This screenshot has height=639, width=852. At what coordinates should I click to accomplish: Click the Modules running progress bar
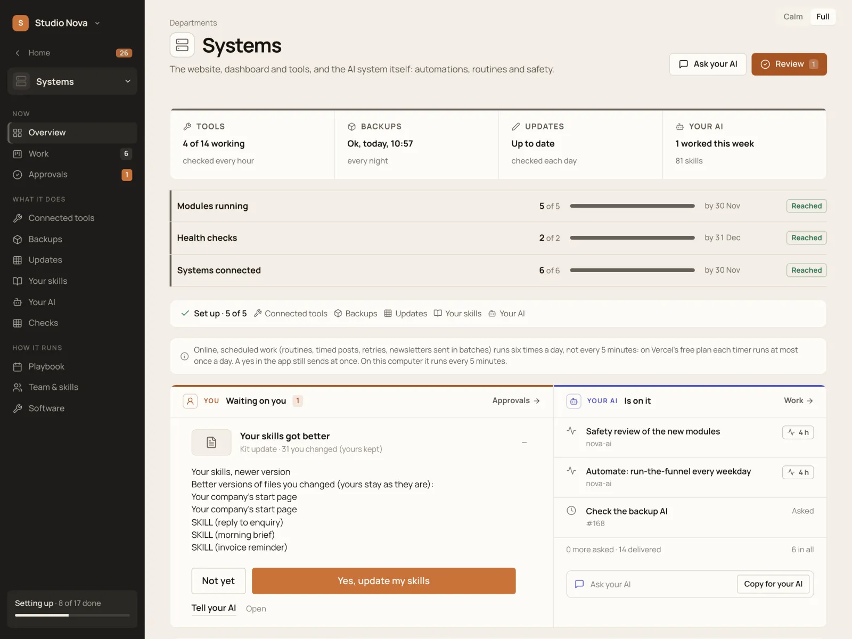(x=632, y=206)
